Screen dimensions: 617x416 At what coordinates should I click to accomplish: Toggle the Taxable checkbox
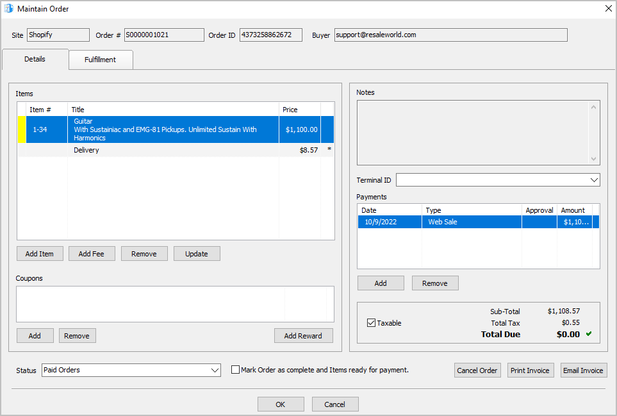(x=371, y=322)
